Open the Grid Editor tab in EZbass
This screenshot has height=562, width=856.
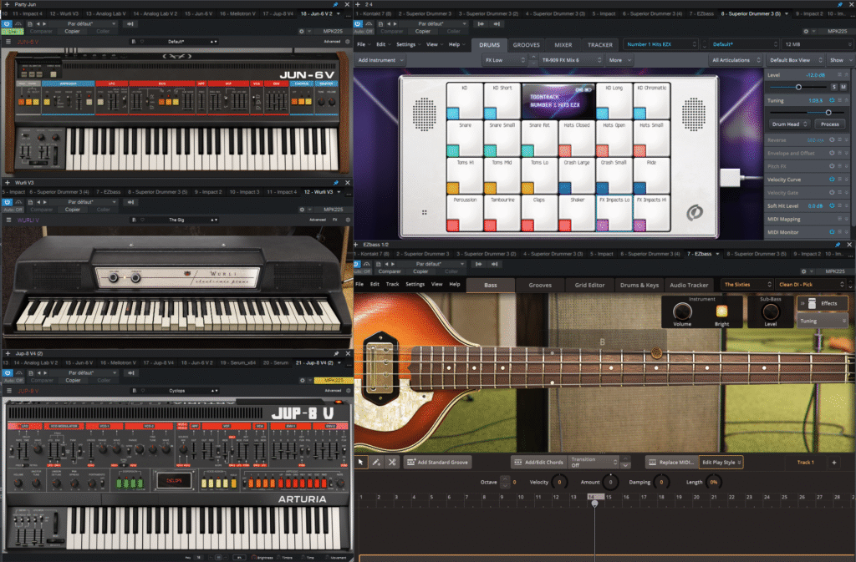coord(589,285)
